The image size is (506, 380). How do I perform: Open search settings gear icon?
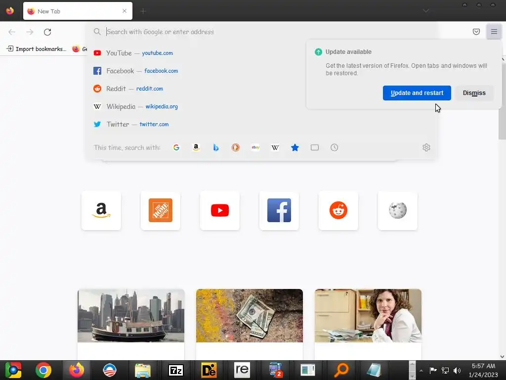tap(426, 147)
